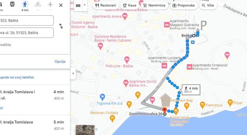Close the directions panel
This screenshot has width=247, height=135.
(61, 5)
